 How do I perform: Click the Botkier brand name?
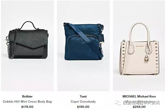tap(27, 96)
